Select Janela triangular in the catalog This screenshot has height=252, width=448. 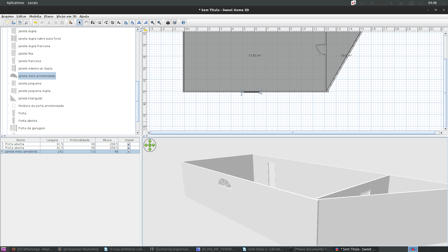[30, 98]
